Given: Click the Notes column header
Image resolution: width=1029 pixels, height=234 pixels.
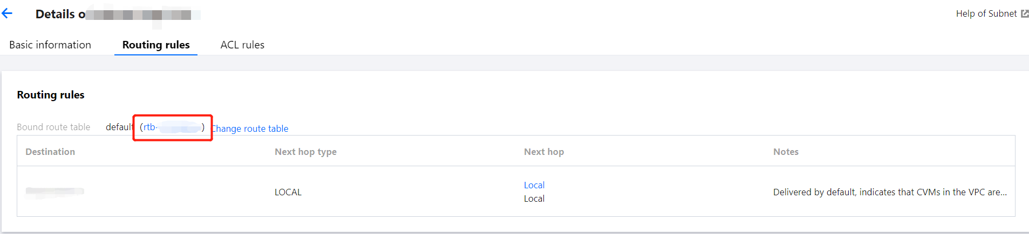Looking at the screenshot, I should [786, 152].
